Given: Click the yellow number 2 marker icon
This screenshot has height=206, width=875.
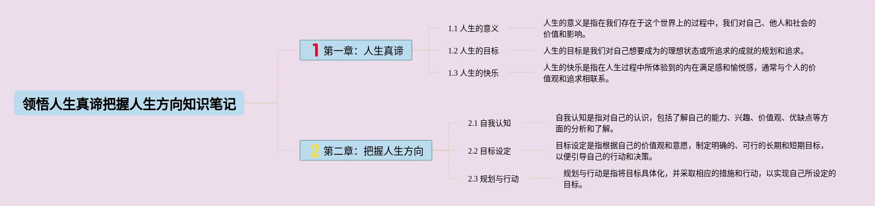Looking at the screenshot, I should 315,150.
